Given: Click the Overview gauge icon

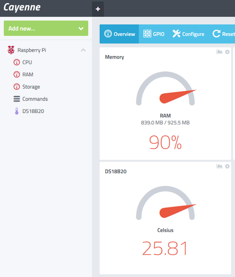Looking at the screenshot, I should [108, 34].
